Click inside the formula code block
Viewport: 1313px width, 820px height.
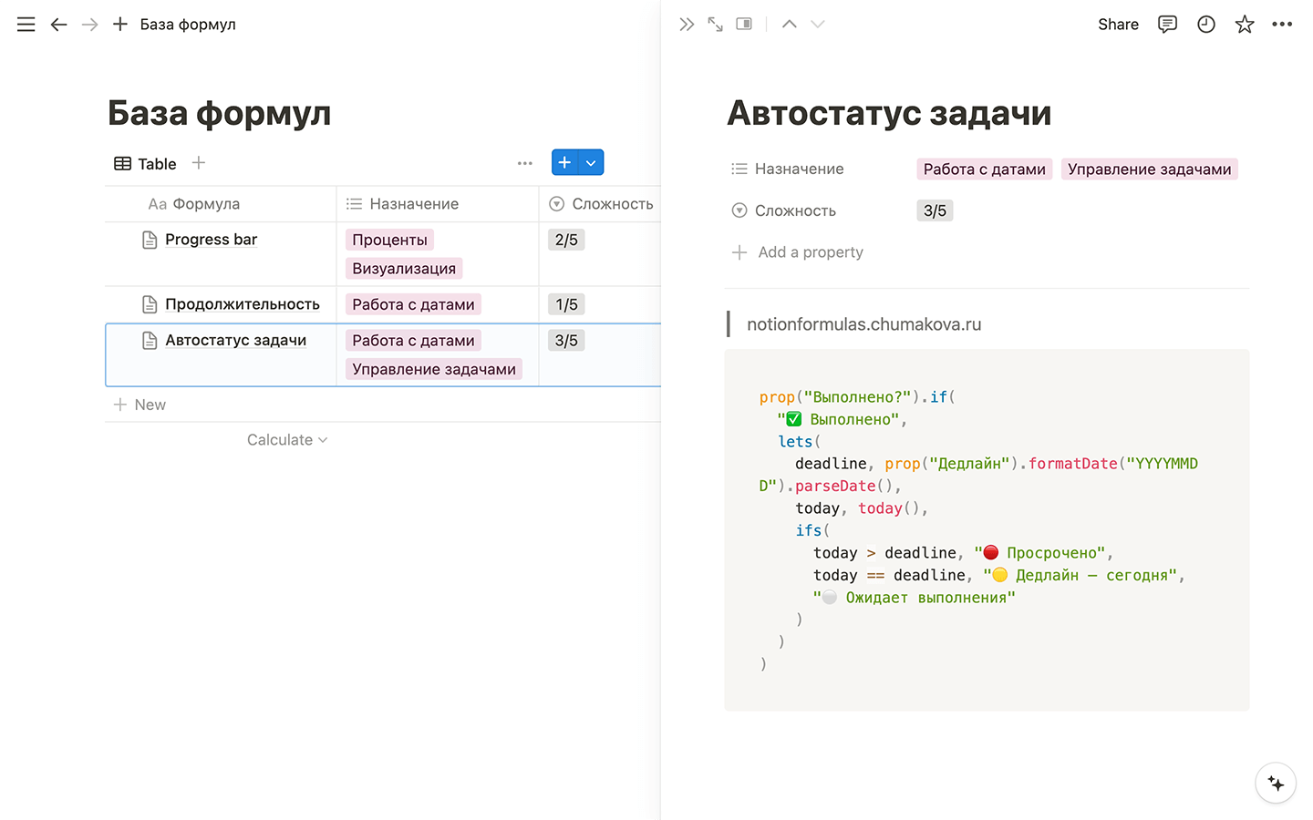coord(987,530)
